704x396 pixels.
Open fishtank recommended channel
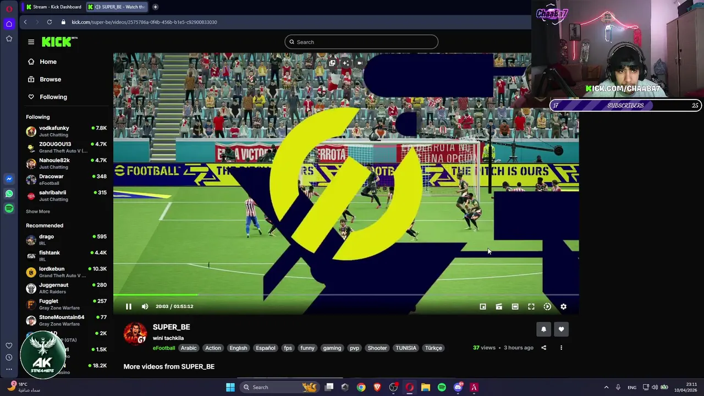tap(66, 255)
